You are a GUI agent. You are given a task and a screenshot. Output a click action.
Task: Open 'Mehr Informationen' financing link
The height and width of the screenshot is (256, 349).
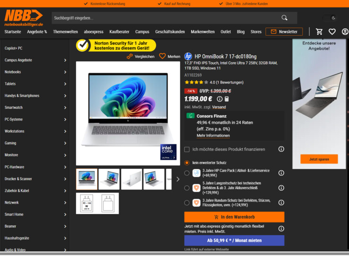click(213, 135)
